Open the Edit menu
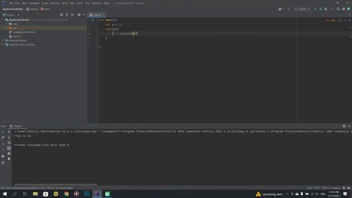This screenshot has height=198, width=352. click(17, 3)
